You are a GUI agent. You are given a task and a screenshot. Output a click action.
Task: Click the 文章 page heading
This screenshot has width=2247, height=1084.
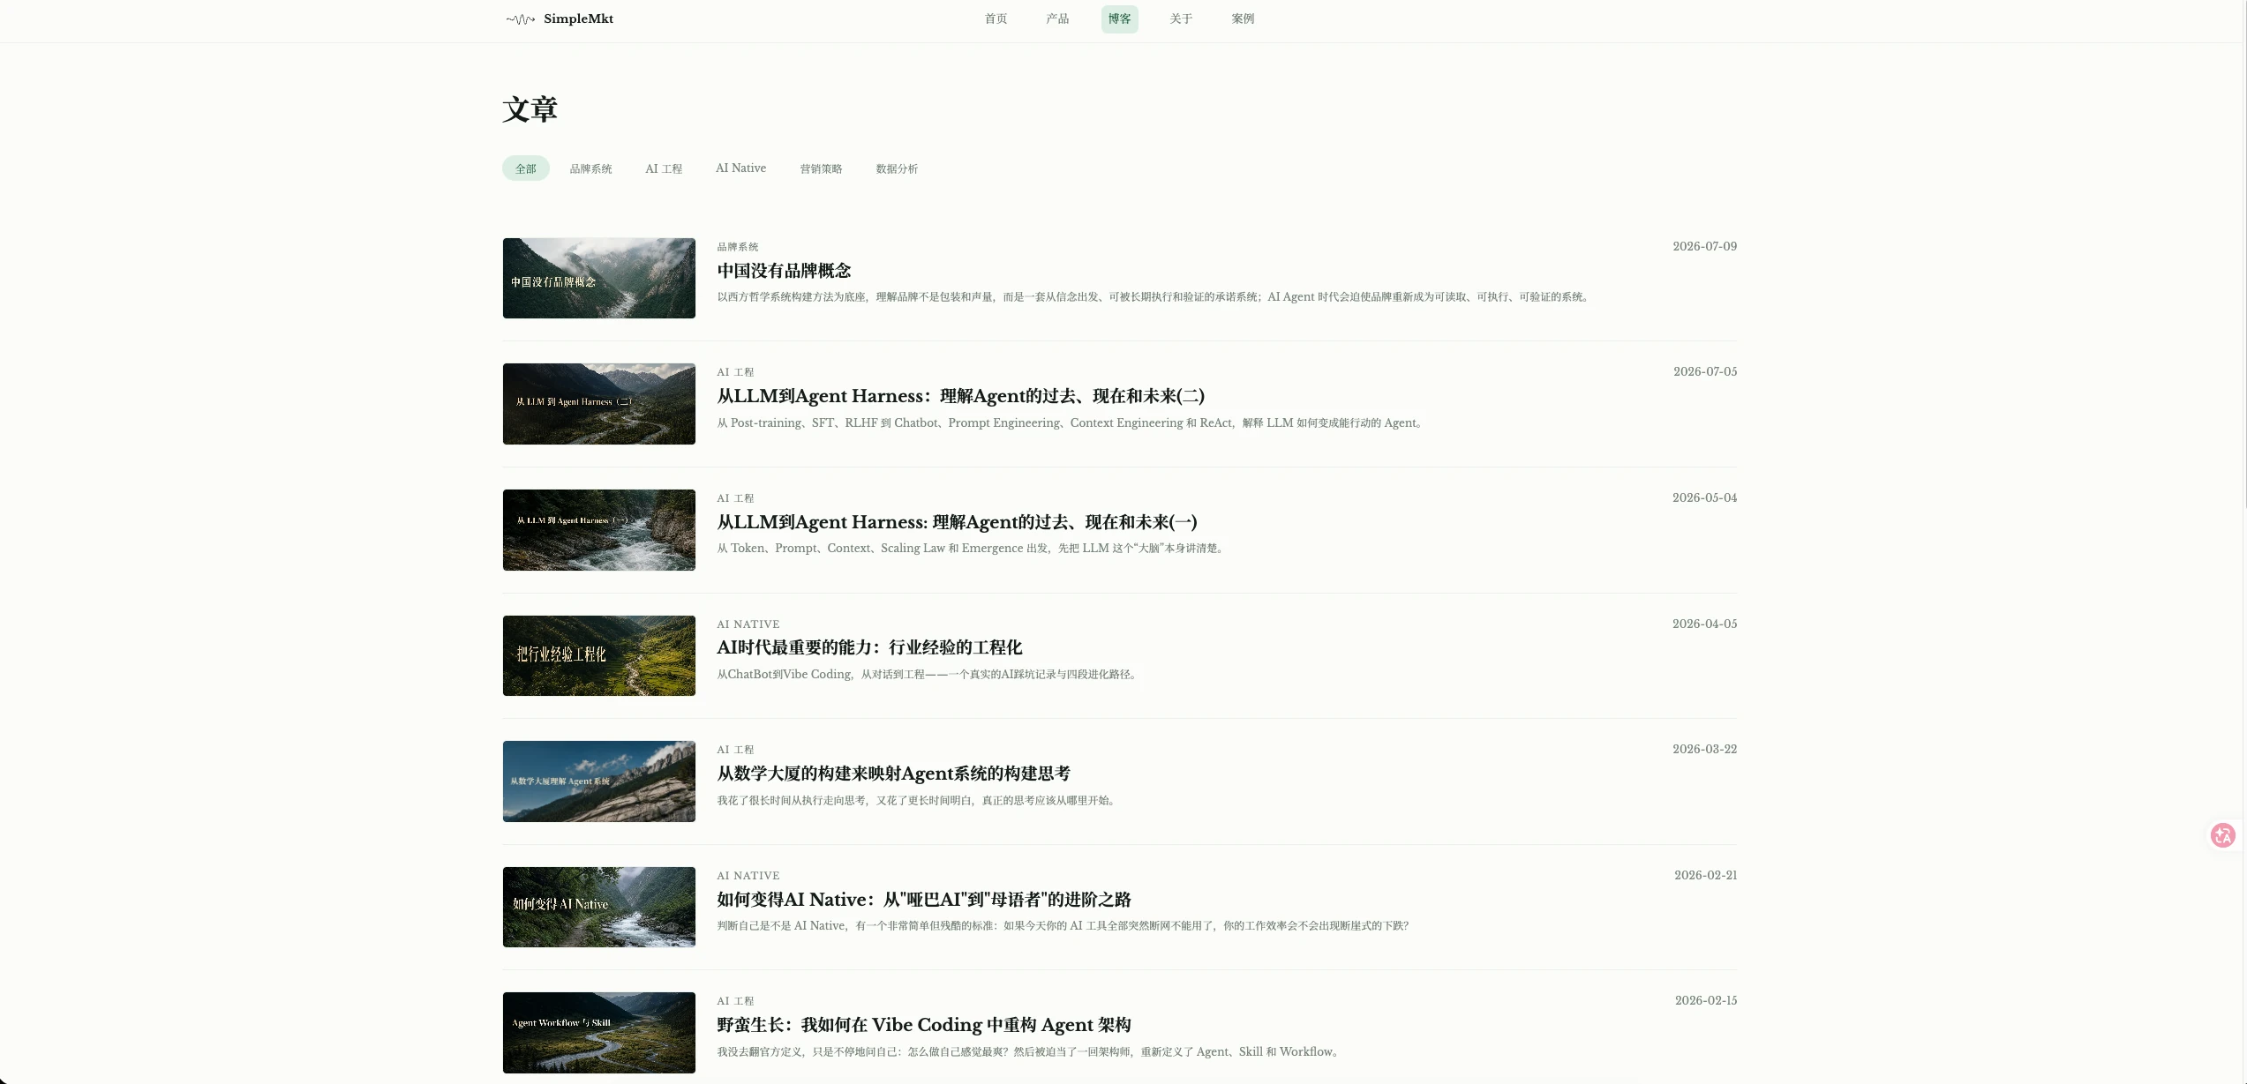coord(530,109)
